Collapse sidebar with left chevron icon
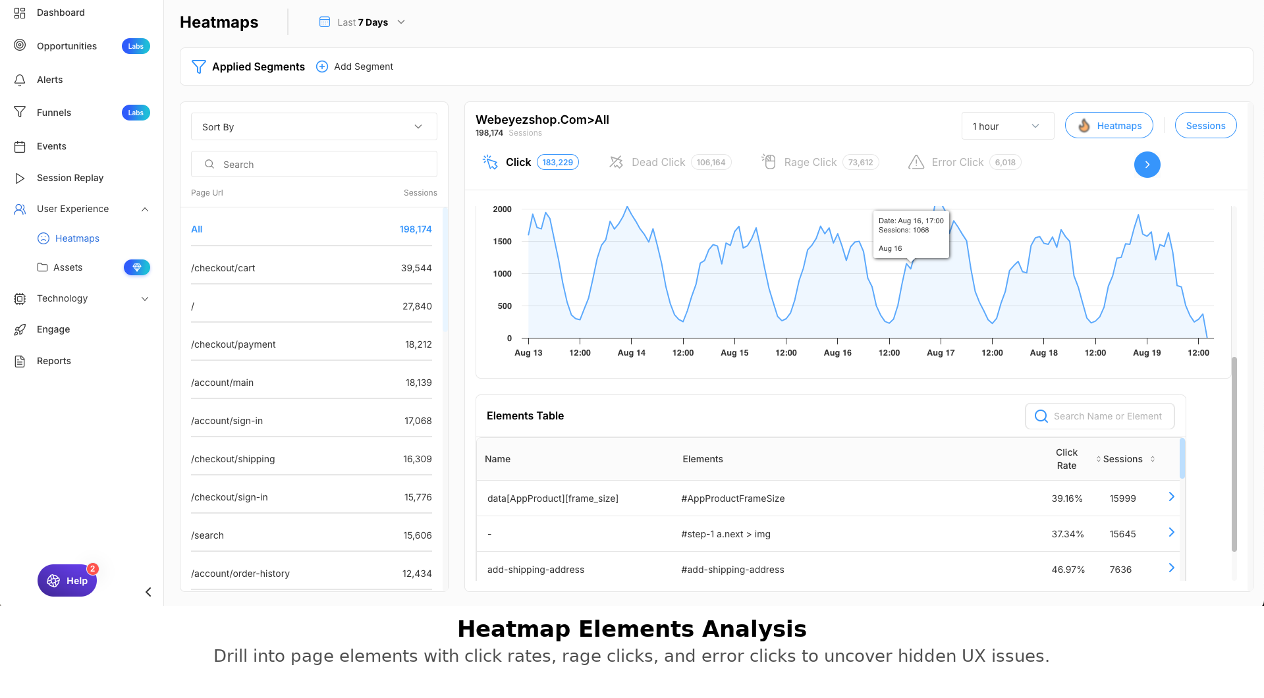The height and width of the screenshot is (698, 1264). pyautogui.click(x=148, y=592)
